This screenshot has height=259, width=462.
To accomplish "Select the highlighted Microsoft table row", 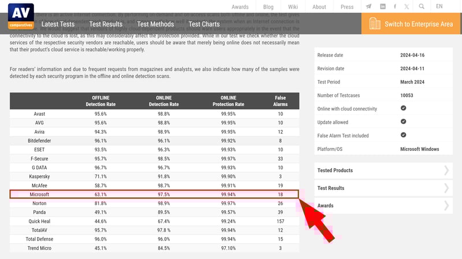I will click(154, 195).
